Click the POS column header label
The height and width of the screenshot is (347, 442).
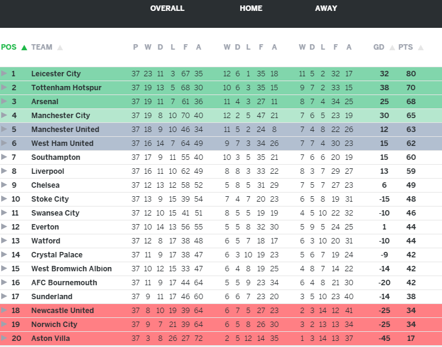[x=9, y=47]
